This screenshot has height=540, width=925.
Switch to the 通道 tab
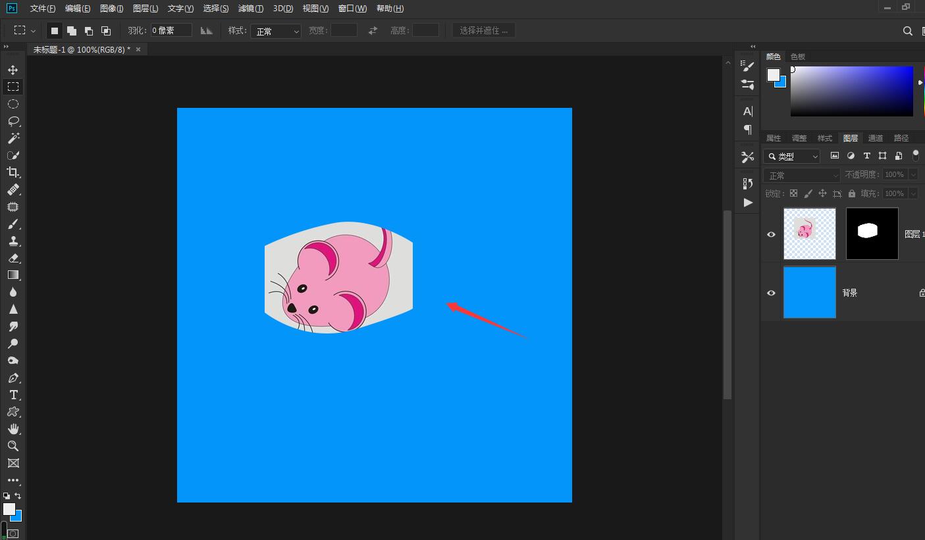tap(876, 138)
